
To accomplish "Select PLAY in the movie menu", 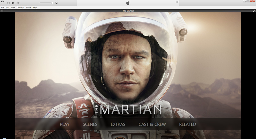I will (65, 124).
